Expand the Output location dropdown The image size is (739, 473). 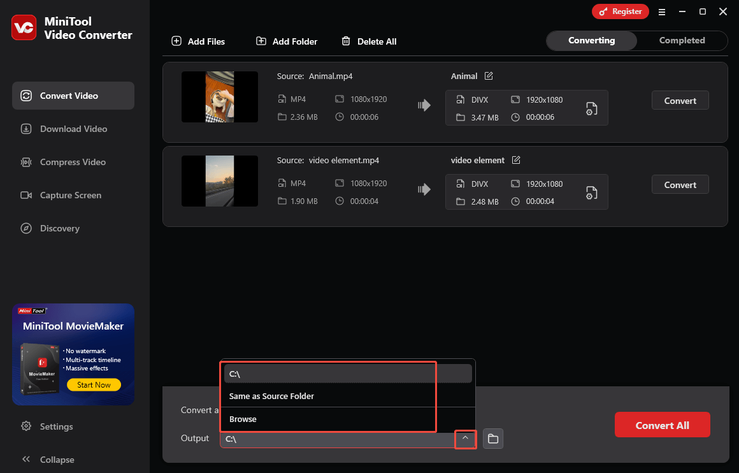click(466, 439)
